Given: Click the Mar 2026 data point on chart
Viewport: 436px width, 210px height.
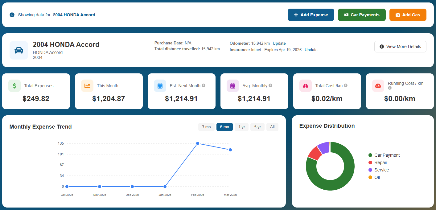Looking at the screenshot, I should click(230, 150).
